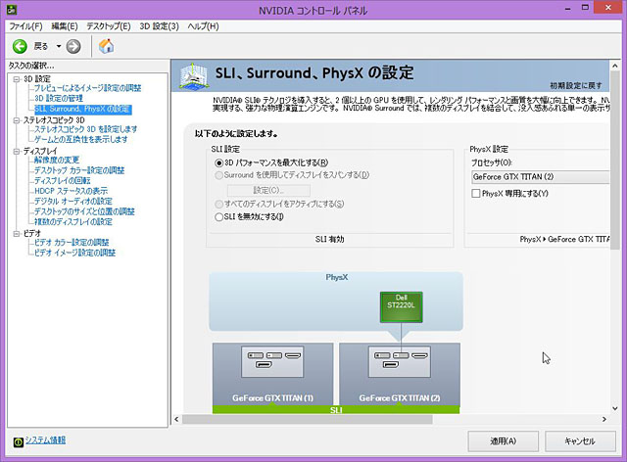
Task: Click the green SLI bar
Action: point(336,410)
